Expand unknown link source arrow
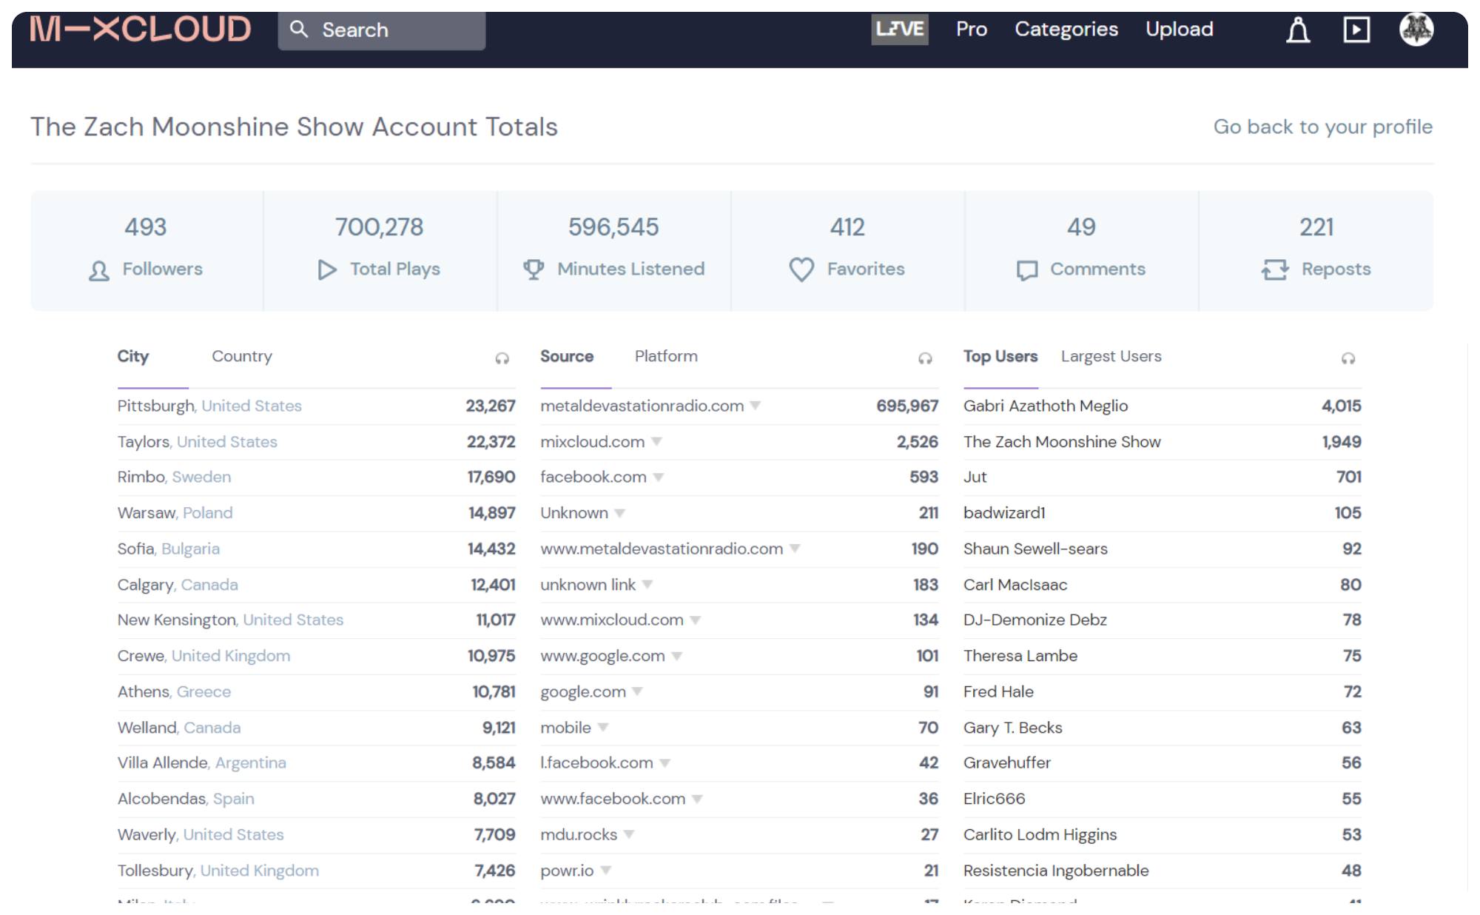 tap(647, 585)
